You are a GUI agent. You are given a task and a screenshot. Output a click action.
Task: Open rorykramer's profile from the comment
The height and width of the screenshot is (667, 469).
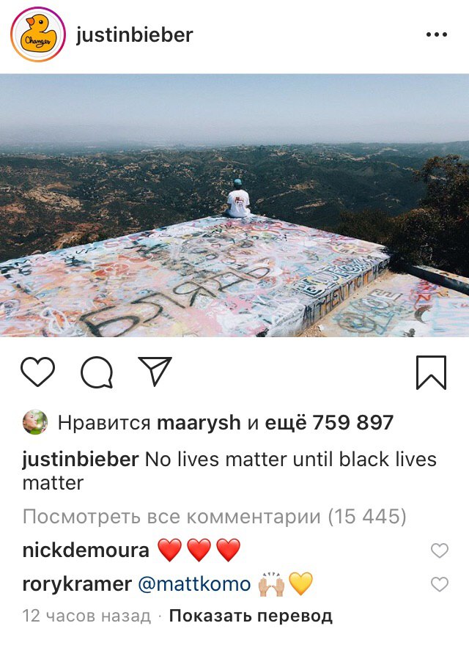point(77,583)
